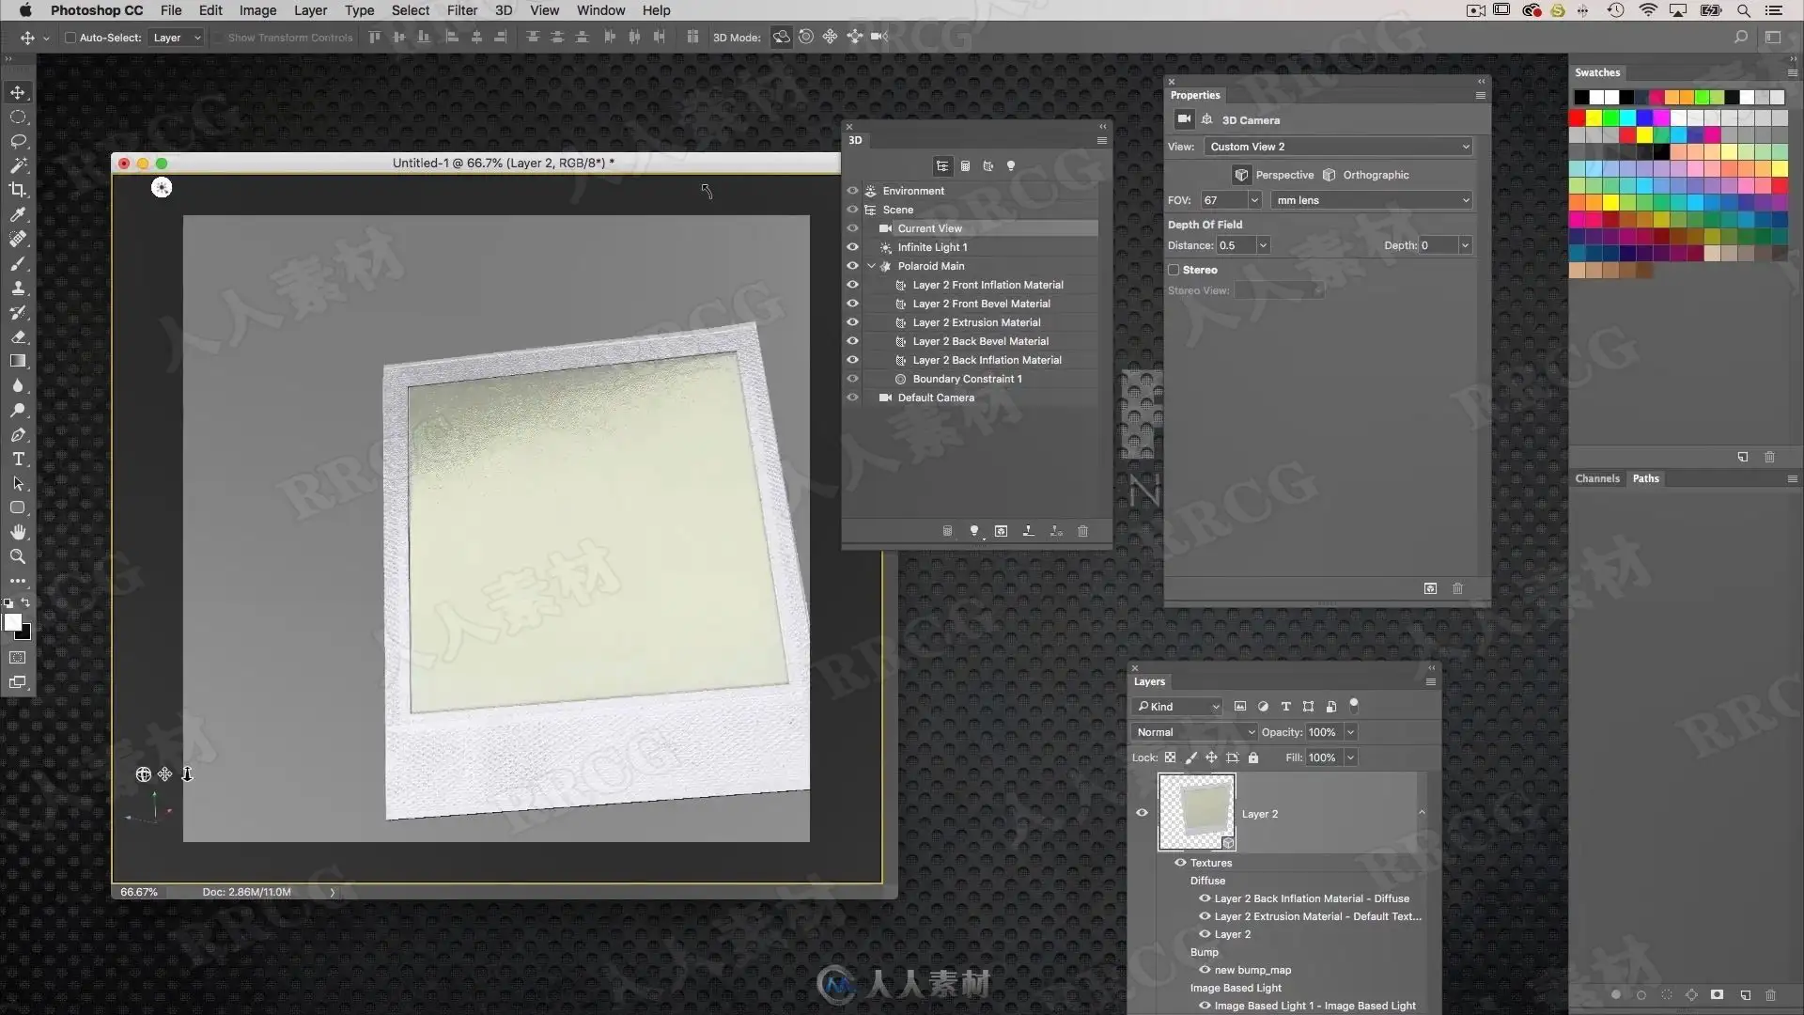This screenshot has height=1015, width=1804.
Task: Toggle Layer 2 visibility eye
Action: click(1142, 813)
